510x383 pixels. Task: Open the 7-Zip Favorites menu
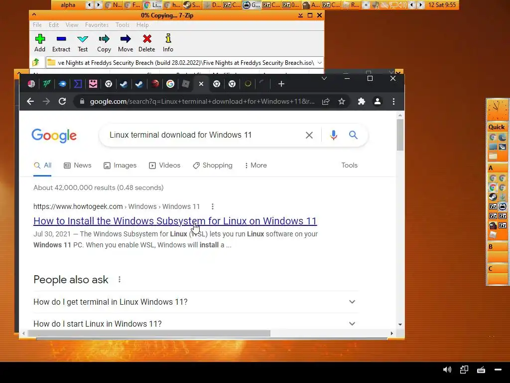(97, 25)
